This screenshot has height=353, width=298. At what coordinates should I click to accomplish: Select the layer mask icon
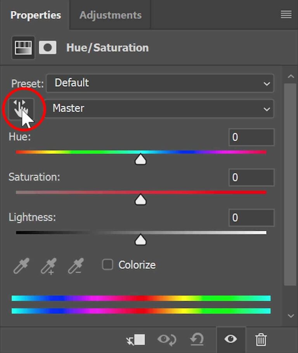coord(48,48)
